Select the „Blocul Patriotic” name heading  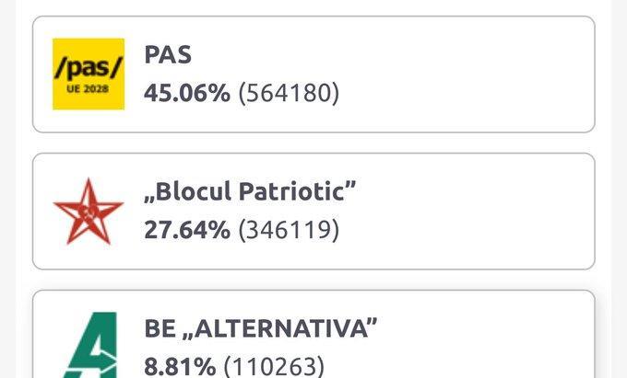coord(250,191)
